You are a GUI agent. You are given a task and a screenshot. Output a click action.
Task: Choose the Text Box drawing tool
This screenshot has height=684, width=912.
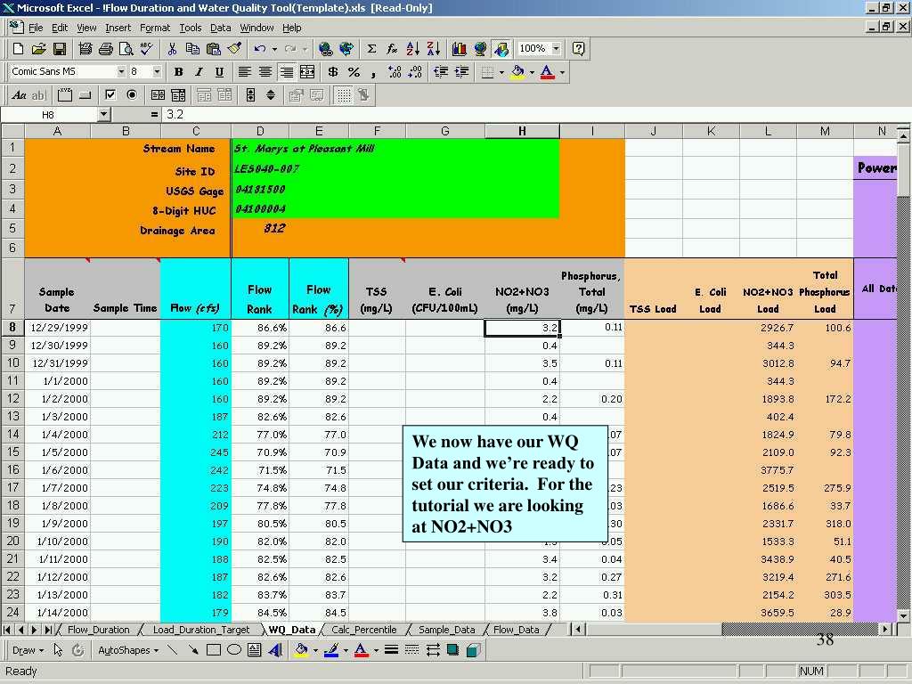click(x=254, y=650)
